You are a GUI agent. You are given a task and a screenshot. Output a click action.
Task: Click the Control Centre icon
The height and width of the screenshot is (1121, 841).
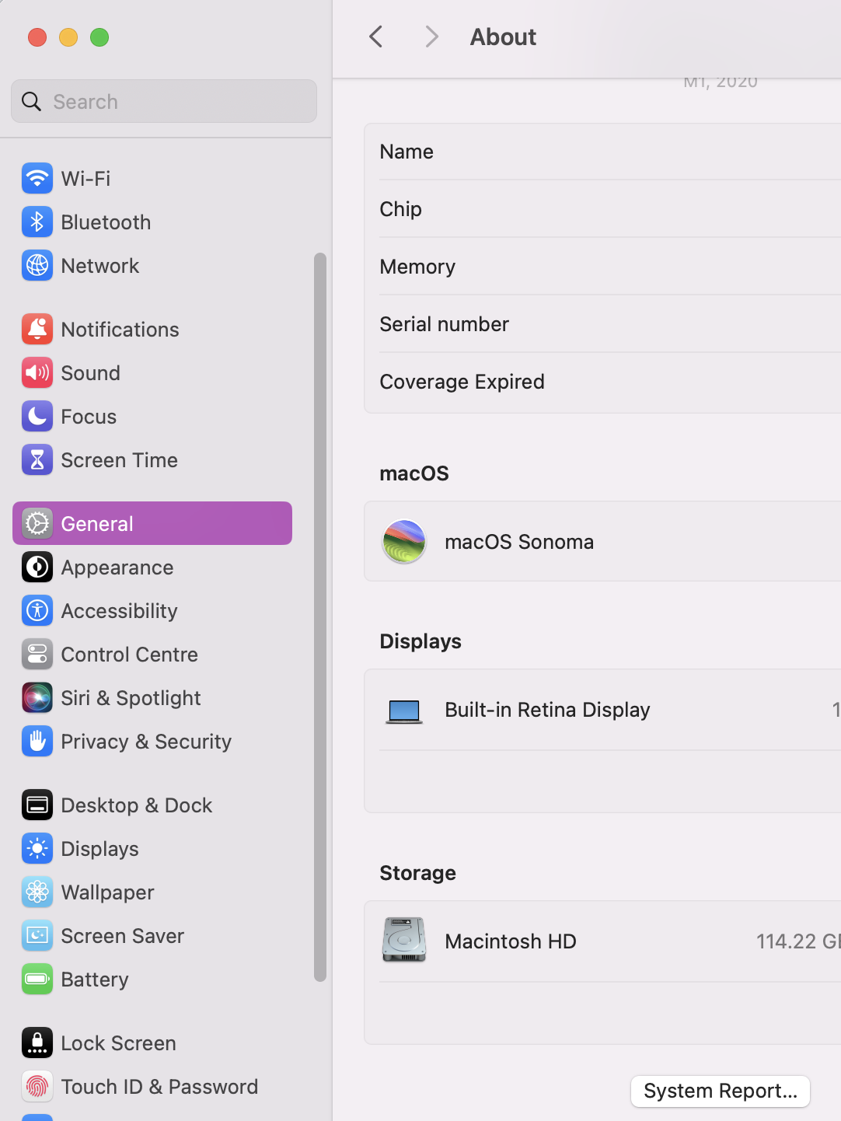coord(37,655)
